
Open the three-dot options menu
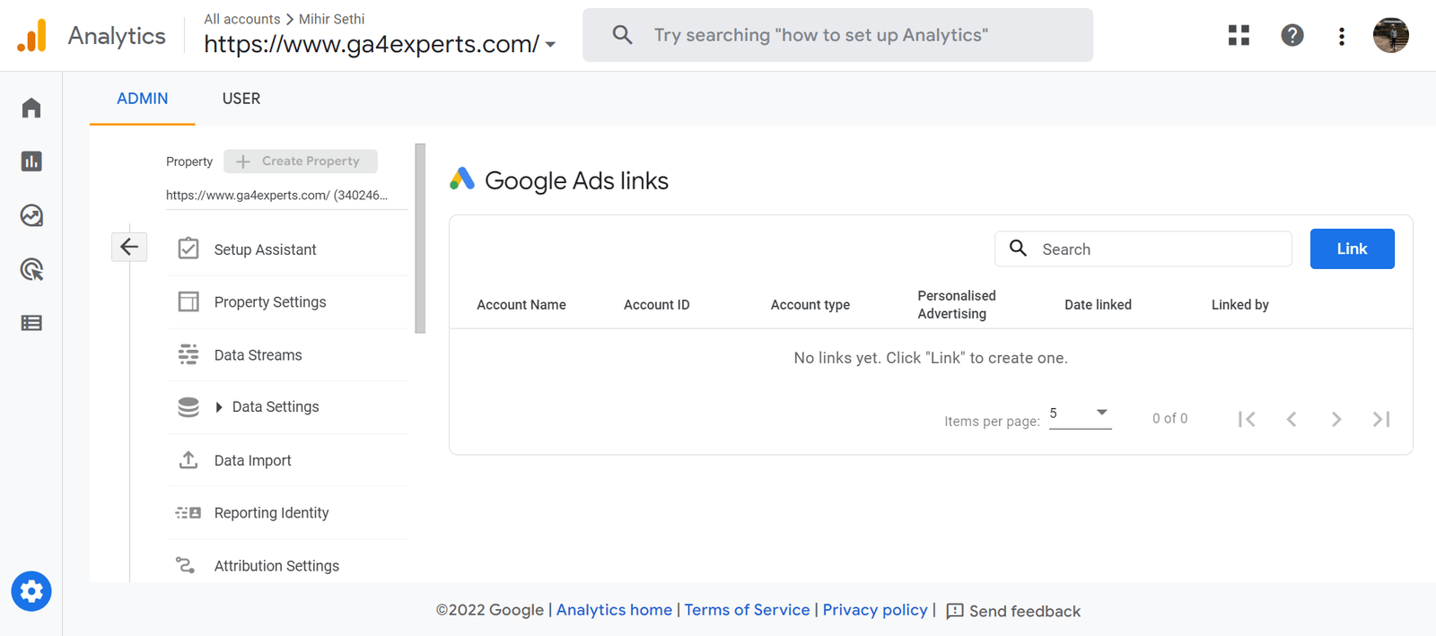pyautogui.click(x=1341, y=35)
